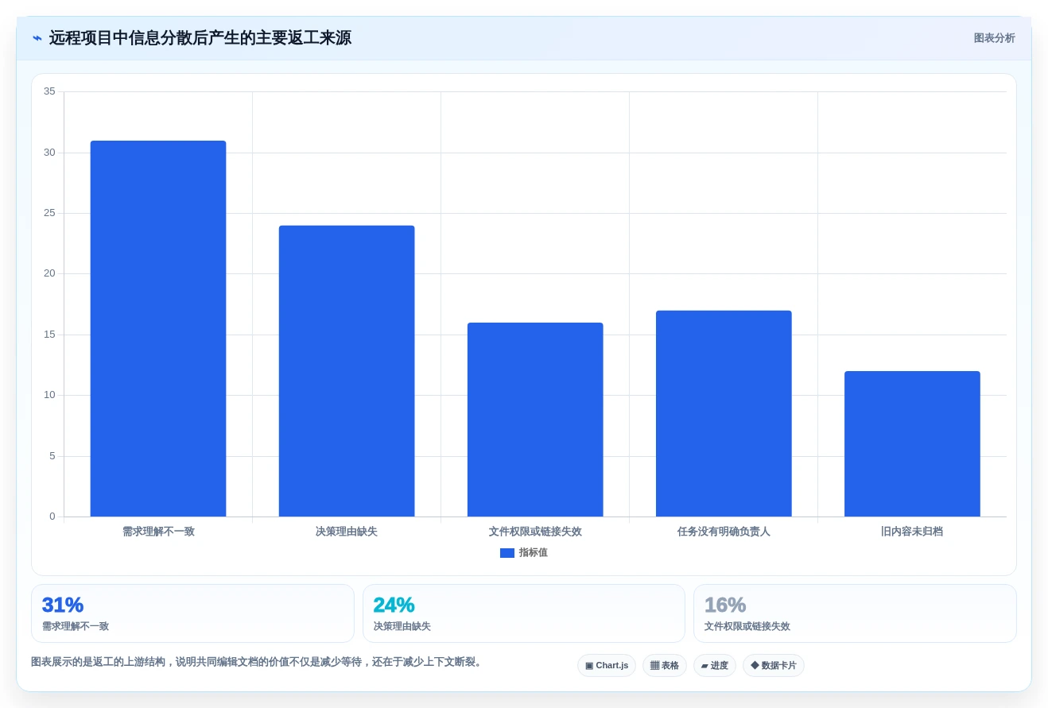The width and height of the screenshot is (1048, 708).
Task: Click the 任务没有明确负责人 x-axis label
Action: (x=724, y=532)
